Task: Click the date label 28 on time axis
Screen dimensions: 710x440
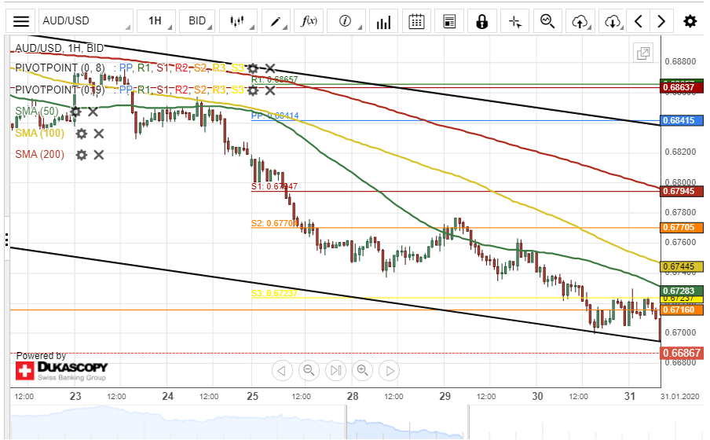Action: click(x=353, y=397)
